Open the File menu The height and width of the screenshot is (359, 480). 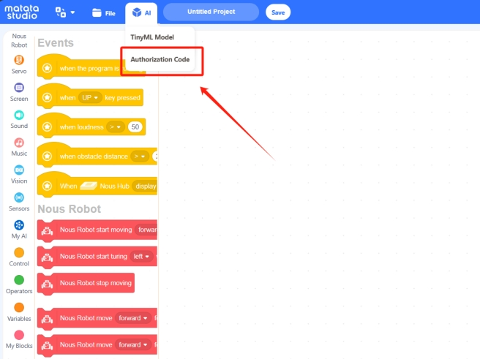tap(103, 12)
